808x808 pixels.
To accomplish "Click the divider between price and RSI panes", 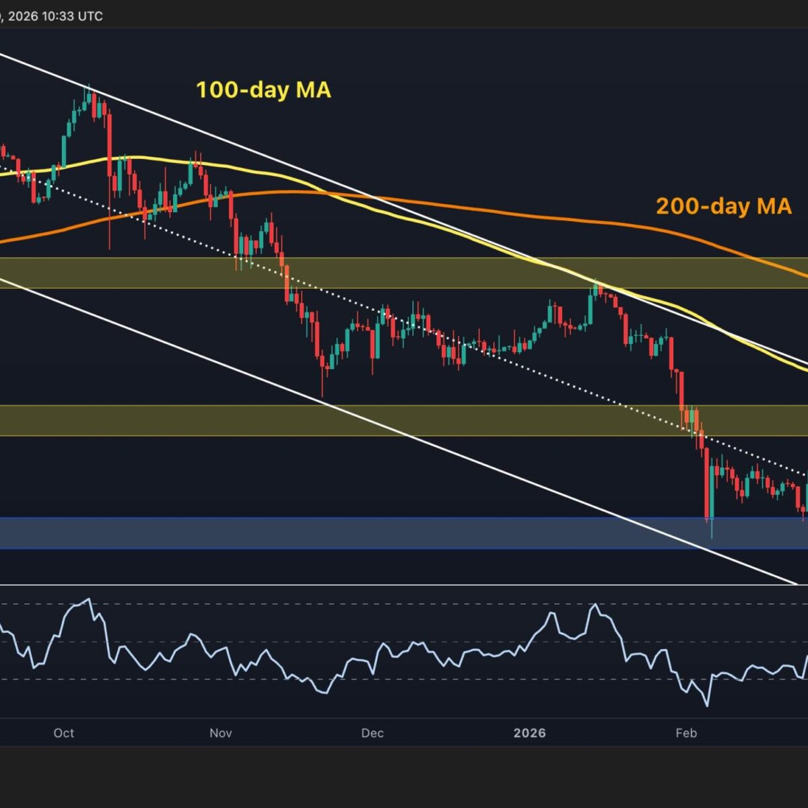I will 404,584.
